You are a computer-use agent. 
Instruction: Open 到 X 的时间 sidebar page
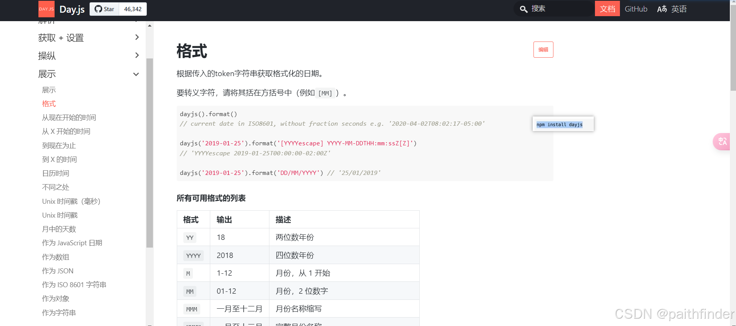click(59, 160)
